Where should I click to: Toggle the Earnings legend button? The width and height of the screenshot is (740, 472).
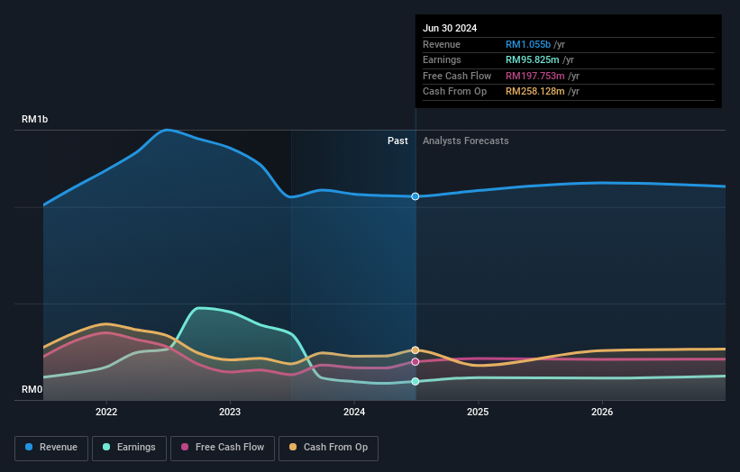click(129, 448)
